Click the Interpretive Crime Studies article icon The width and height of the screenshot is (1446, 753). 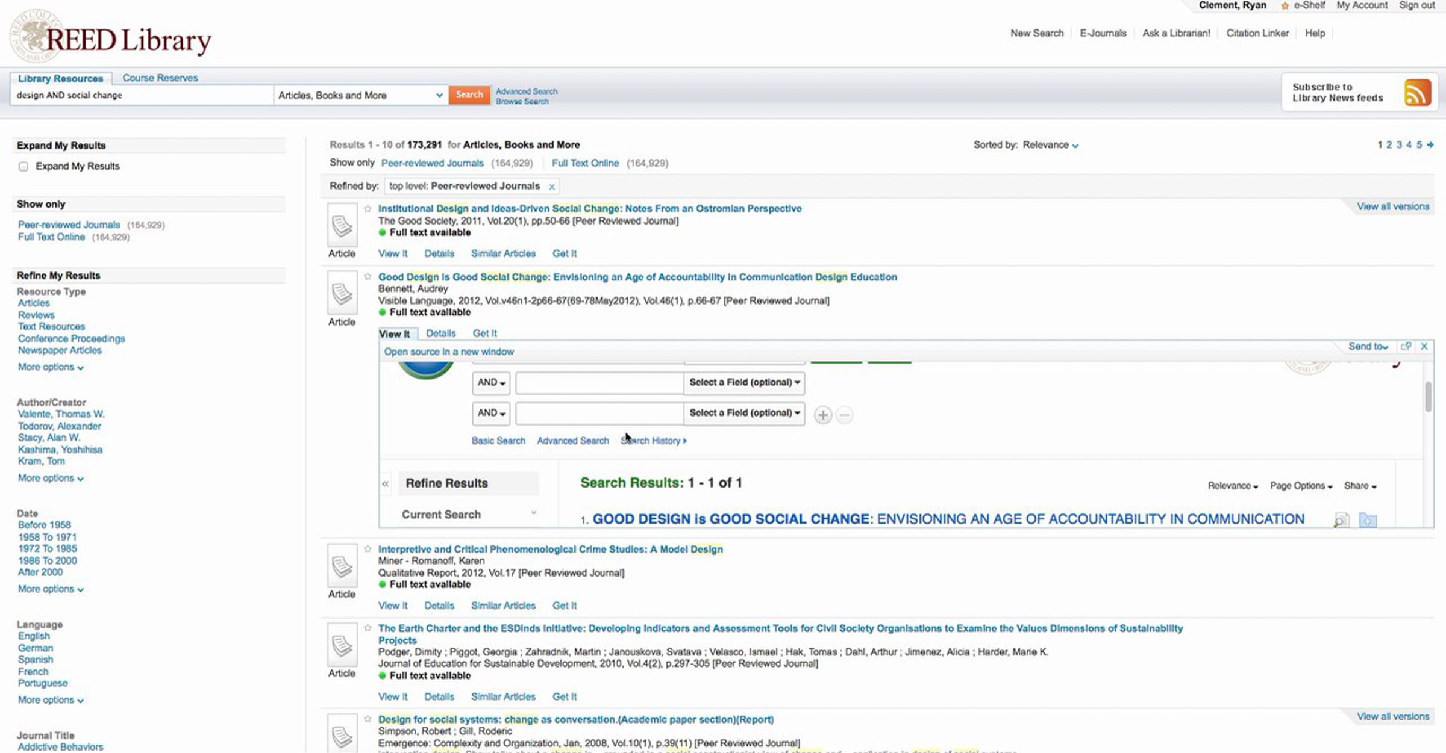tap(342, 566)
